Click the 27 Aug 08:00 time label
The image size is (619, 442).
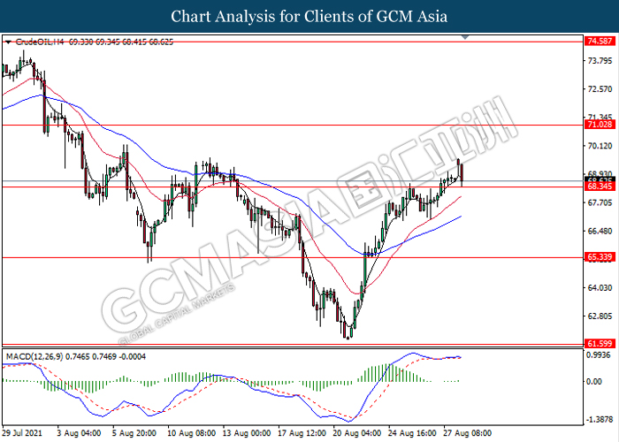[468, 433]
